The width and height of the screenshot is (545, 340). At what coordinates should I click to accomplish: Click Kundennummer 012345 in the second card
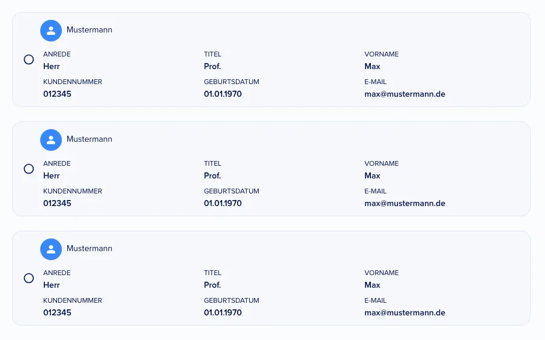(x=58, y=203)
